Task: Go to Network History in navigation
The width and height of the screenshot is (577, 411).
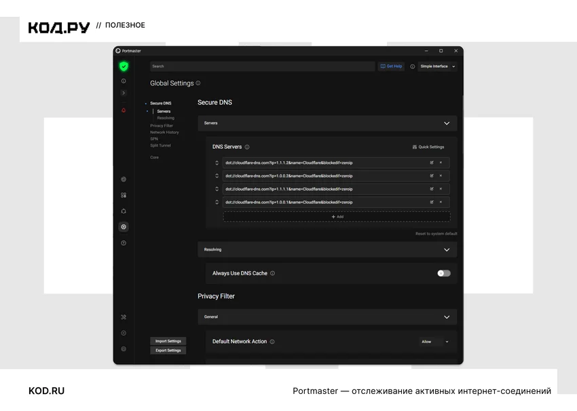Action: click(x=164, y=132)
